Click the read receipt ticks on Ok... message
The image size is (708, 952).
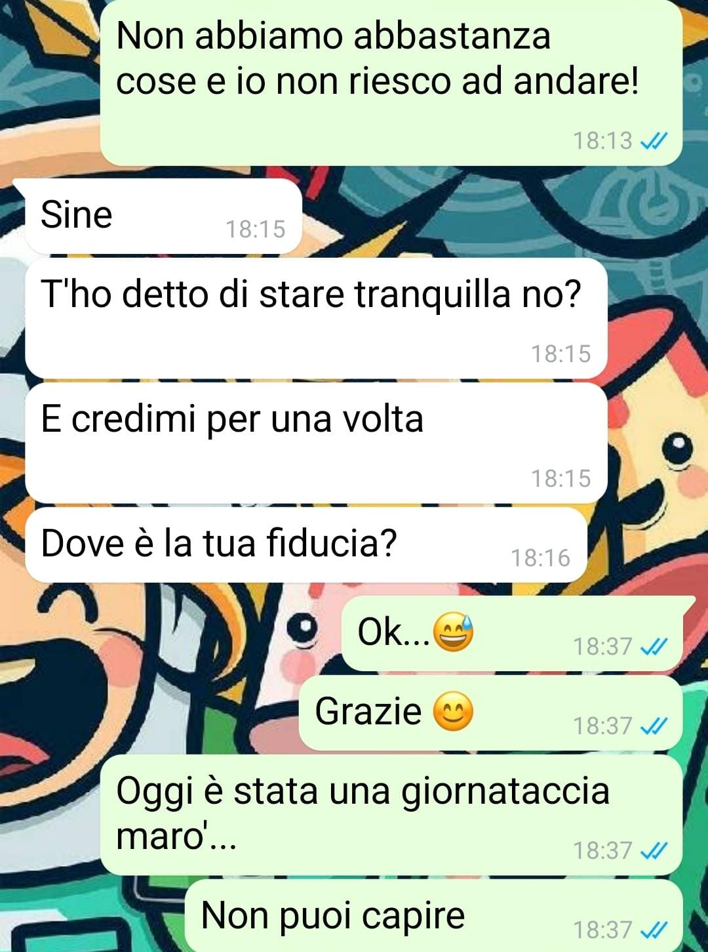(654, 647)
